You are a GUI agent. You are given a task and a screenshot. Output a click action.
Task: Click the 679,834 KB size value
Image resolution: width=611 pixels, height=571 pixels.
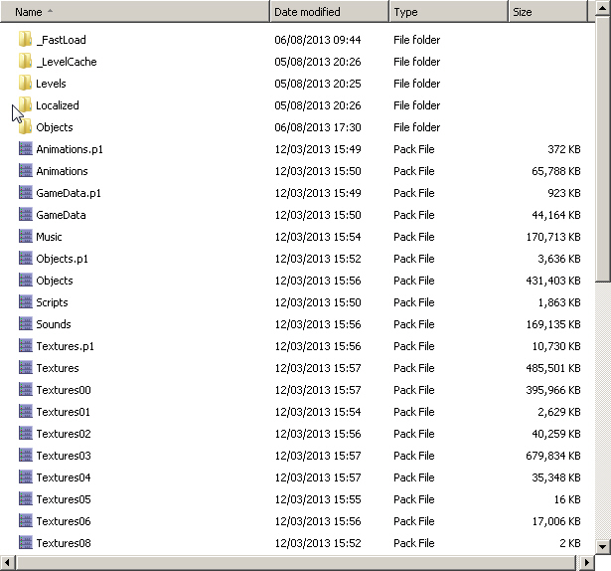coord(553,455)
